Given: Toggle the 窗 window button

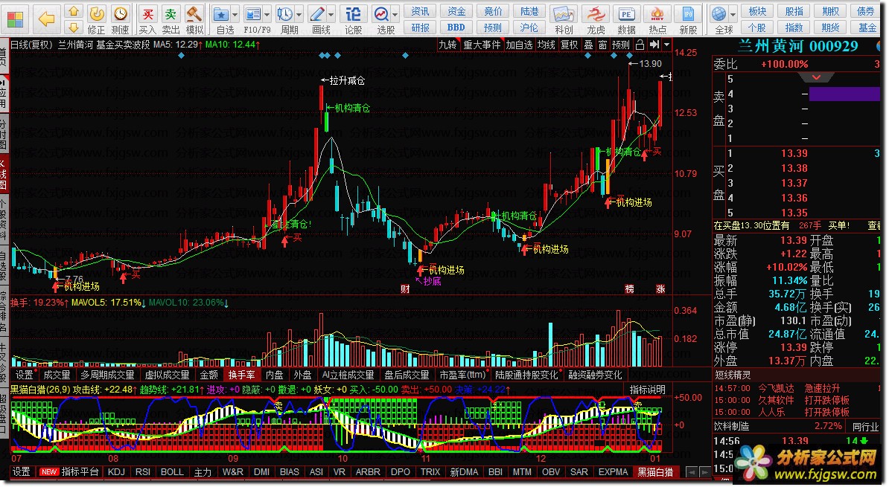Looking at the screenshot, I should [602, 45].
